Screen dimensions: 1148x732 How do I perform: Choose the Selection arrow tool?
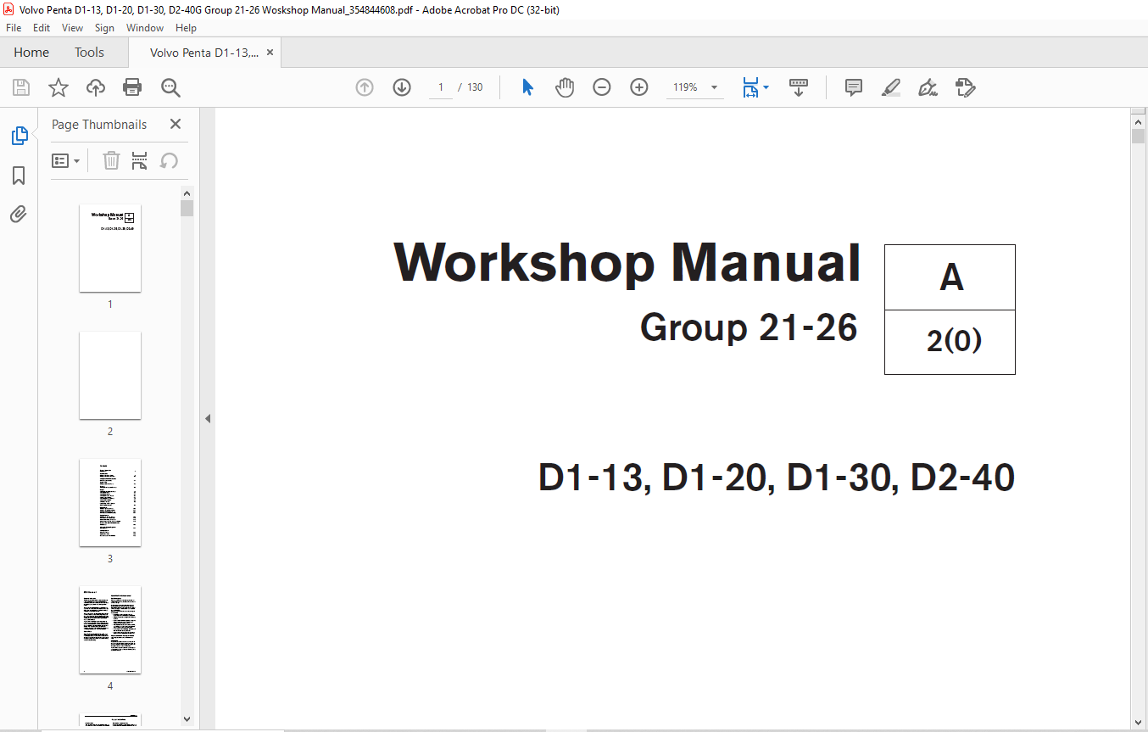(x=527, y=87)
